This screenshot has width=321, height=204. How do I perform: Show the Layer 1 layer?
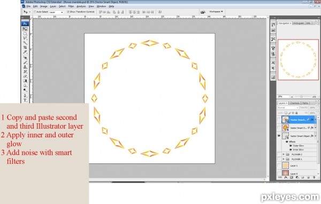pyautogui.click(x=279, y=166)
